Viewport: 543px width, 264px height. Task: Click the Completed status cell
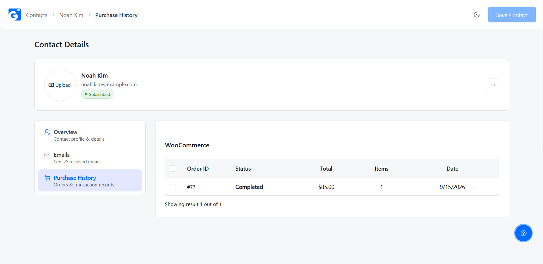(249, 187)
